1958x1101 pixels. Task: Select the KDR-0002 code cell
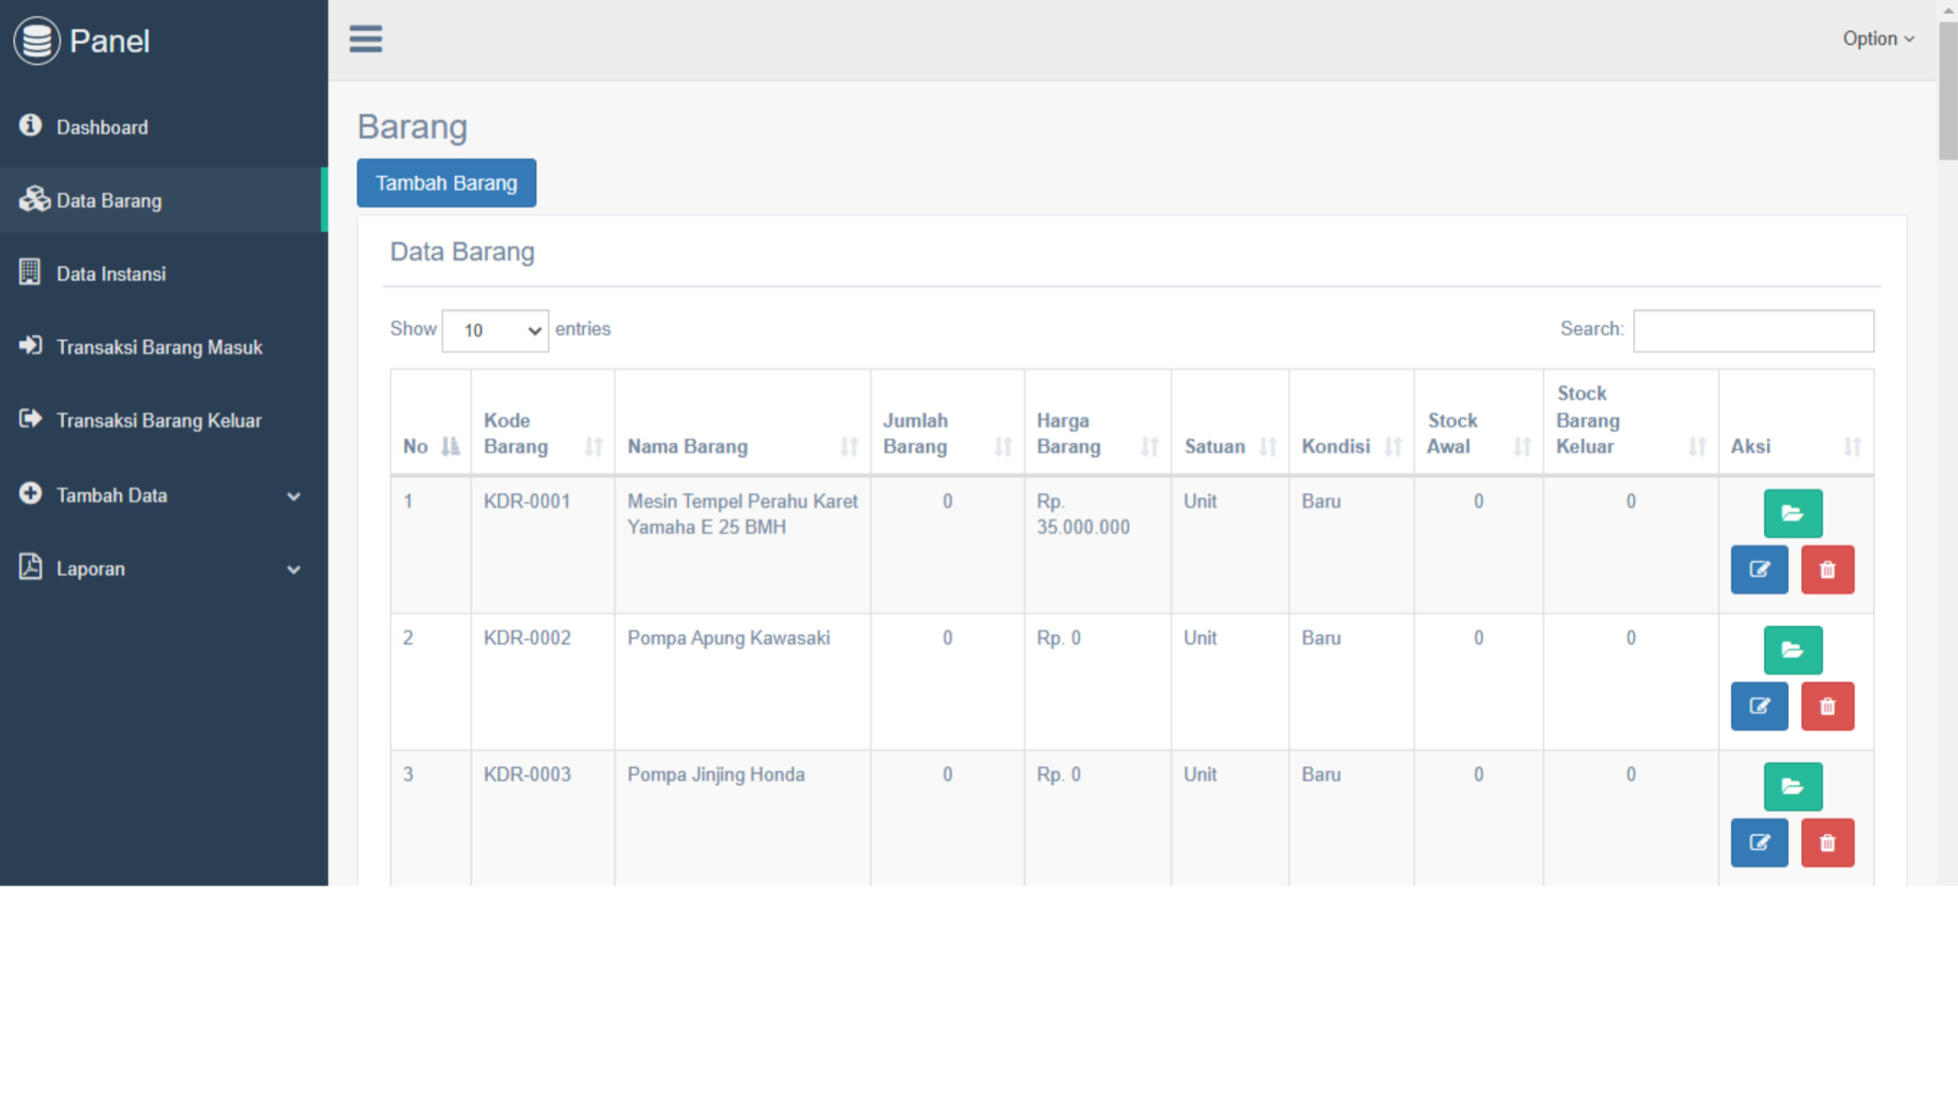click(x=543, y=682)
